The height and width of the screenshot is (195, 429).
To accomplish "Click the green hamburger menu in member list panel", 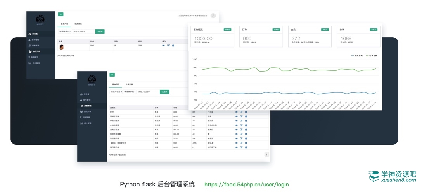I will coord(61,14).
